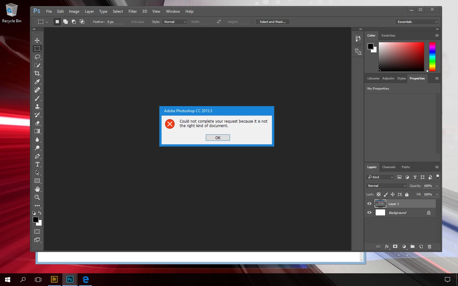458x286 pixels.
Task: Click OK in the error dialog
Action: point(218,138)
